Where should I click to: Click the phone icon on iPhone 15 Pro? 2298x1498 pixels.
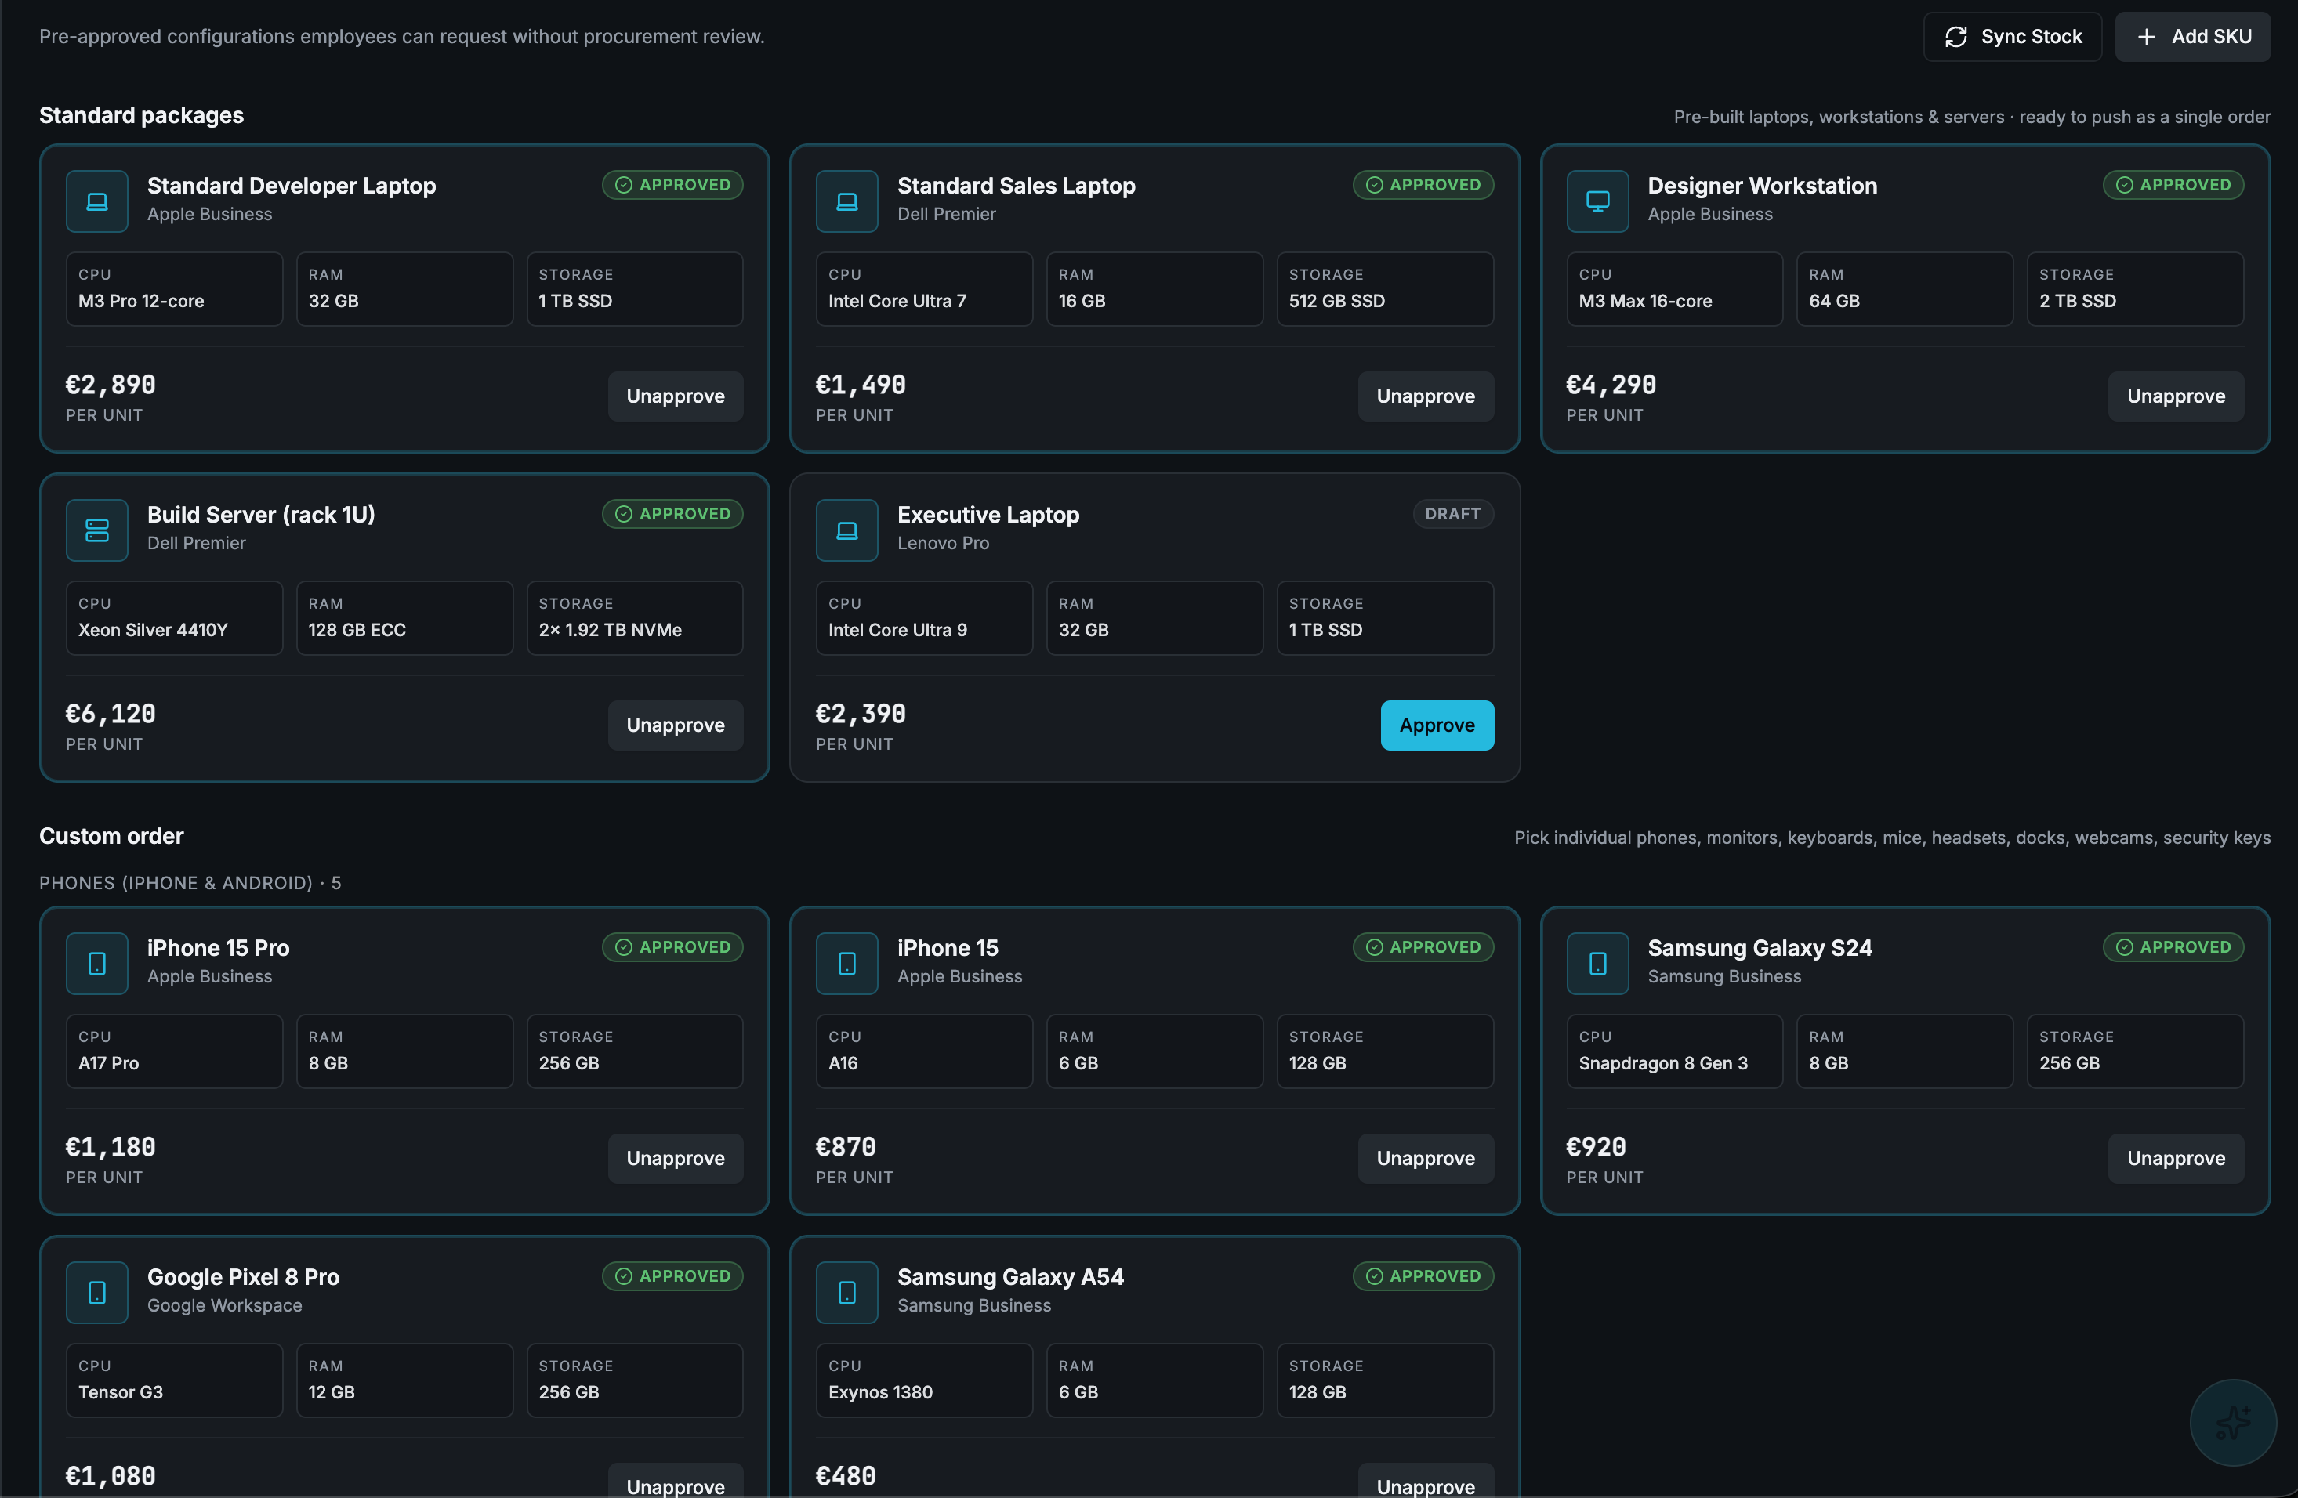coord(96,963)
